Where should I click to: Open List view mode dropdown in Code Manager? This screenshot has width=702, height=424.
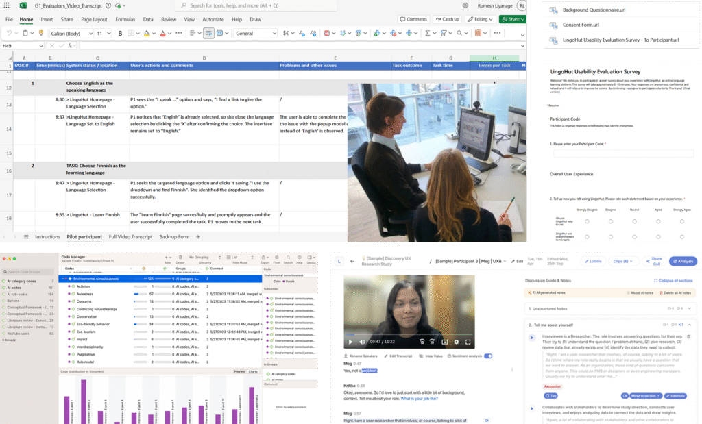(239, 258)
